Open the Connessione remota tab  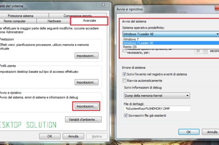(x=78, y=16)
